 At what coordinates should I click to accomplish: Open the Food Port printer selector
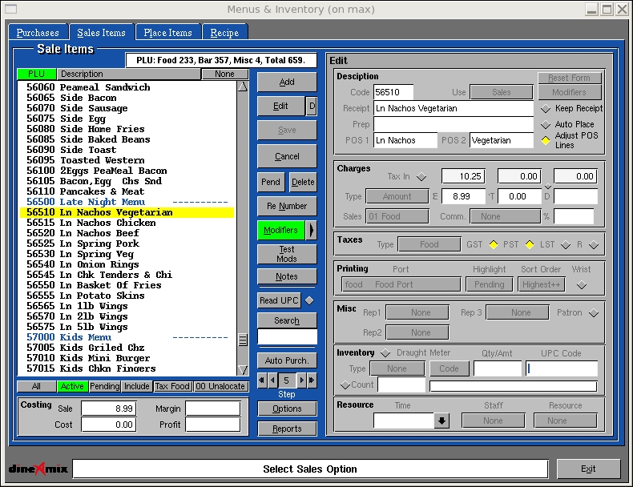pyautogui.click(x=401, y=284)
